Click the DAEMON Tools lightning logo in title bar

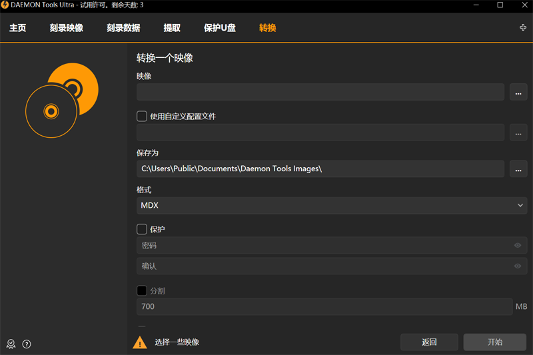click(x=5, y=5)
